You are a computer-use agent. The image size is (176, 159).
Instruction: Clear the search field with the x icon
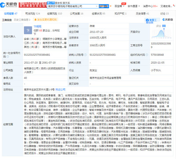97,6
